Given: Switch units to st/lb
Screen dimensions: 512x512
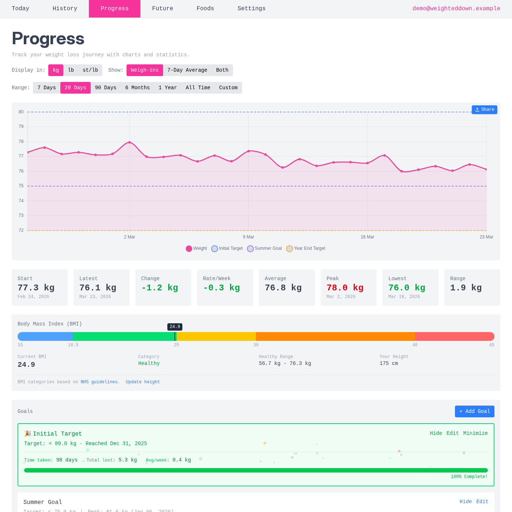Looking at the screenshot, I should (x=90, y=70).
